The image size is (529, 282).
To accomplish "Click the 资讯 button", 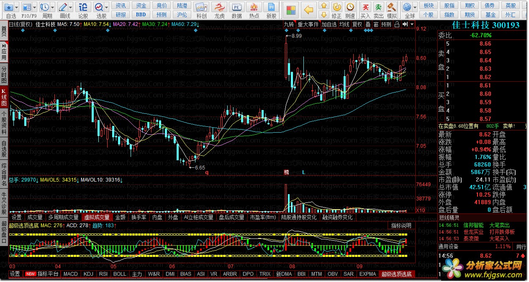I will (x=121, y=5).
